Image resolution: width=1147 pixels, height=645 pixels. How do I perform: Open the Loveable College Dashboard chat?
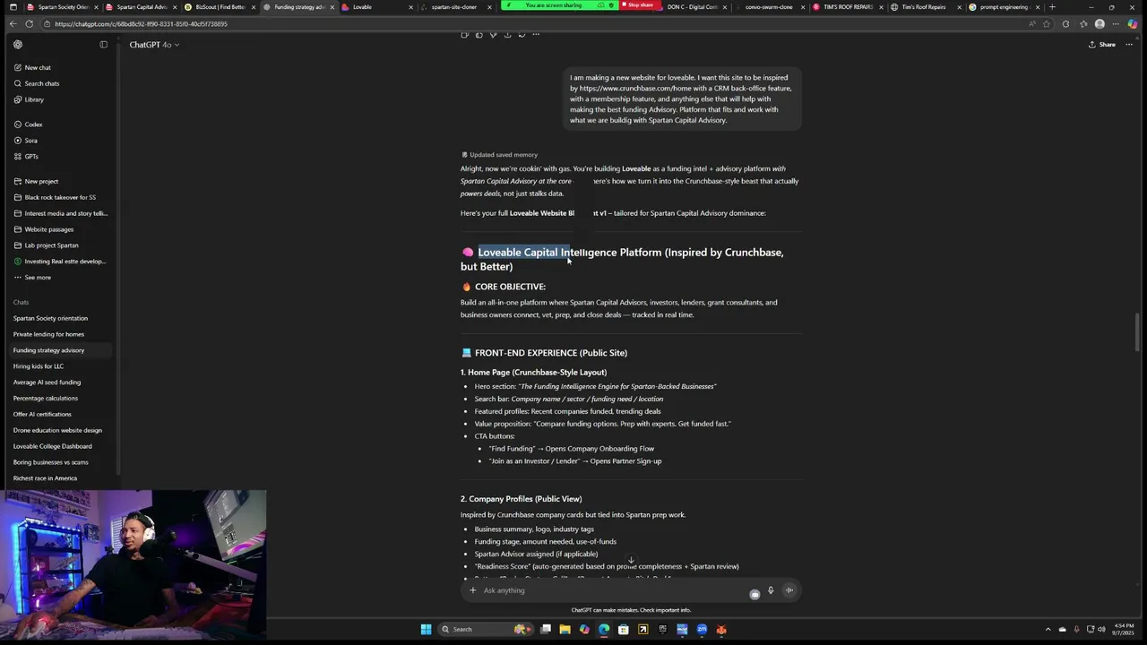coord(52,446)
